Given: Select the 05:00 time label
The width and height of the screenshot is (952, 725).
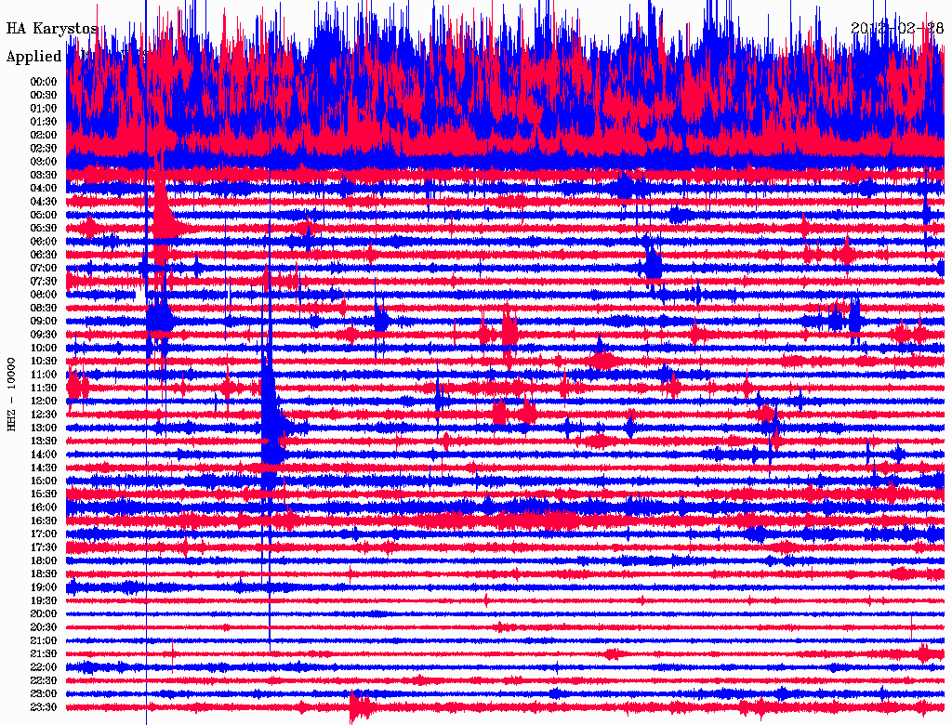Looking at the screenshot, I should pos(44,215).
